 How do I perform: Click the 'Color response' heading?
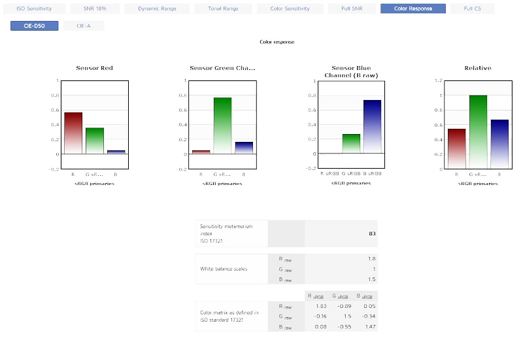coord(277,42)
